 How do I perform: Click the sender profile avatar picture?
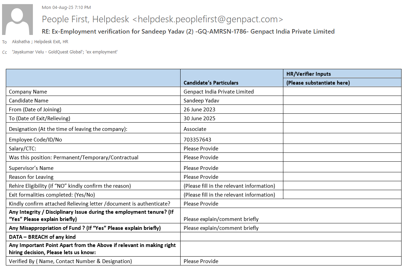coord(17,19)
